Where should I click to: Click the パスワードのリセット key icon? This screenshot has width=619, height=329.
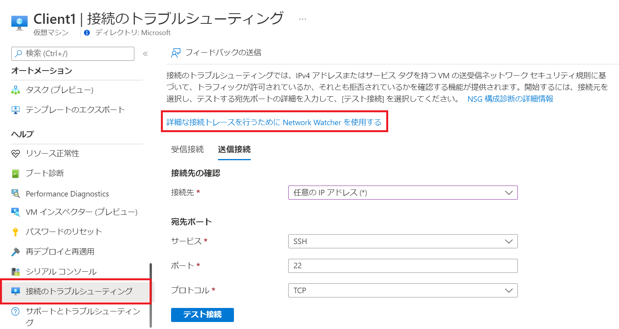coord(16,232)
